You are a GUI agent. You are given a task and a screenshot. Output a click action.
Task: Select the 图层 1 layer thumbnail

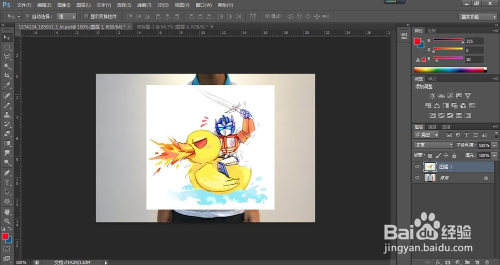coord(430,166)
